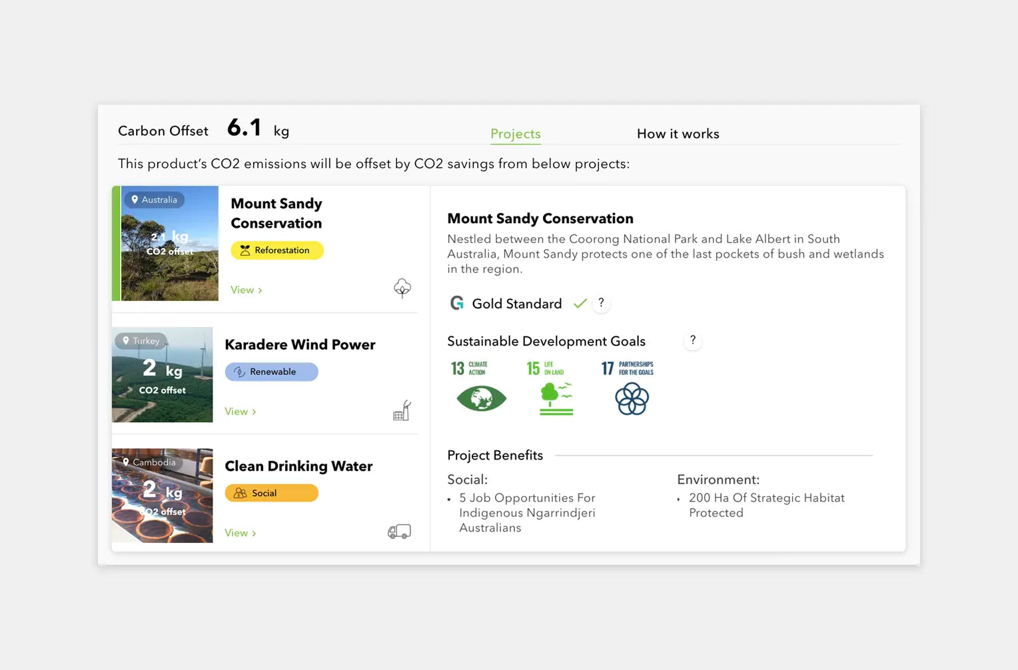The width and height of the screenshot is (1018, 670).
Task: Click the factory icon on Karadere Wind Power
Action: point(402,411)
